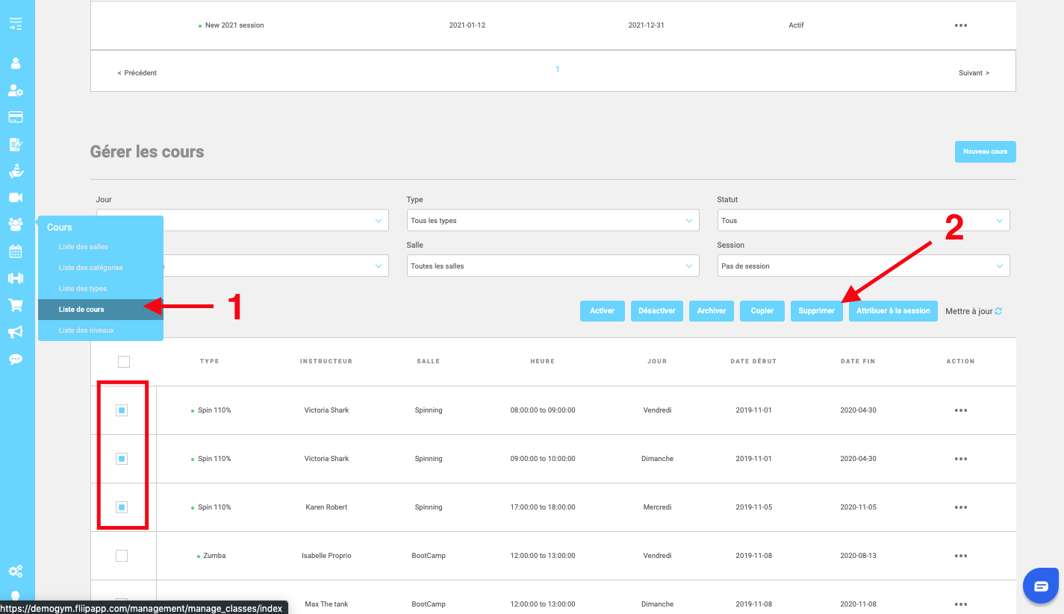Open action menu for New 2021 session
1064x614 pixels.
tap(960, 25)
